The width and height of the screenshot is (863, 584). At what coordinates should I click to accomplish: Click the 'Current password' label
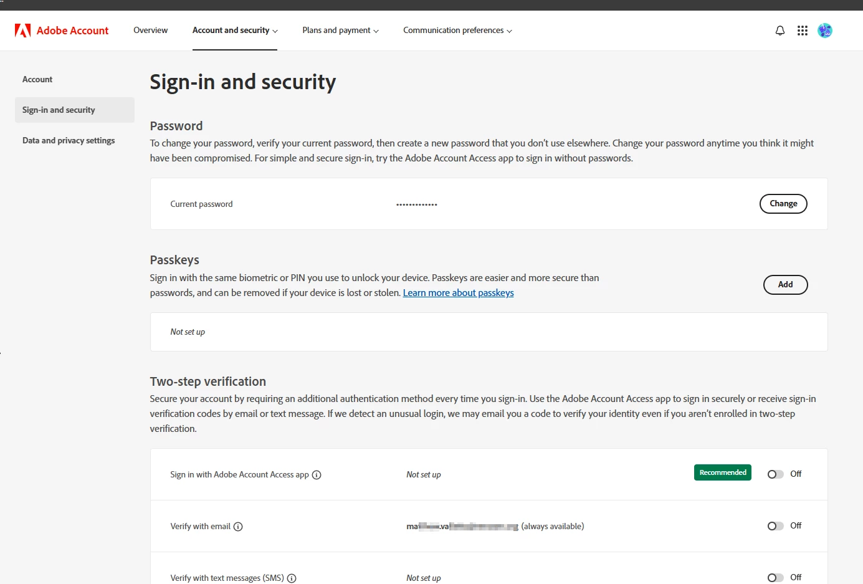(x=201, y=204)
